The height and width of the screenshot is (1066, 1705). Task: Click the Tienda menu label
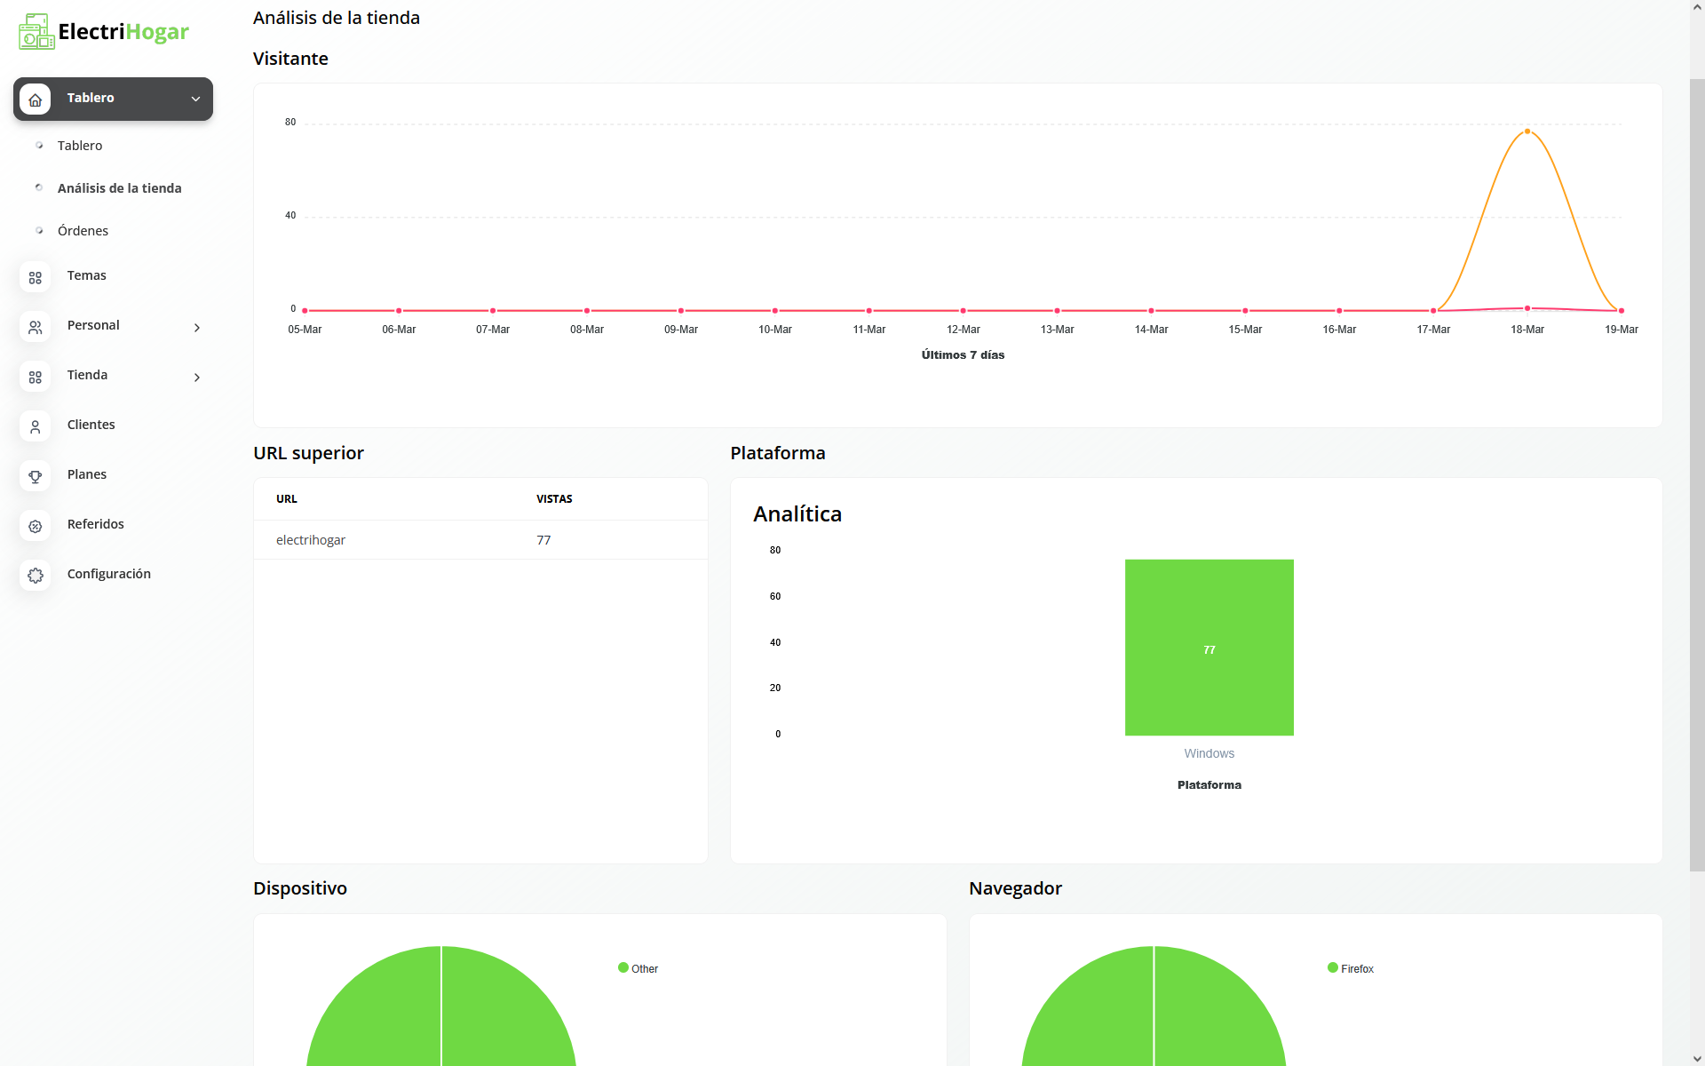pyautogui.click(x=87, y=375)
